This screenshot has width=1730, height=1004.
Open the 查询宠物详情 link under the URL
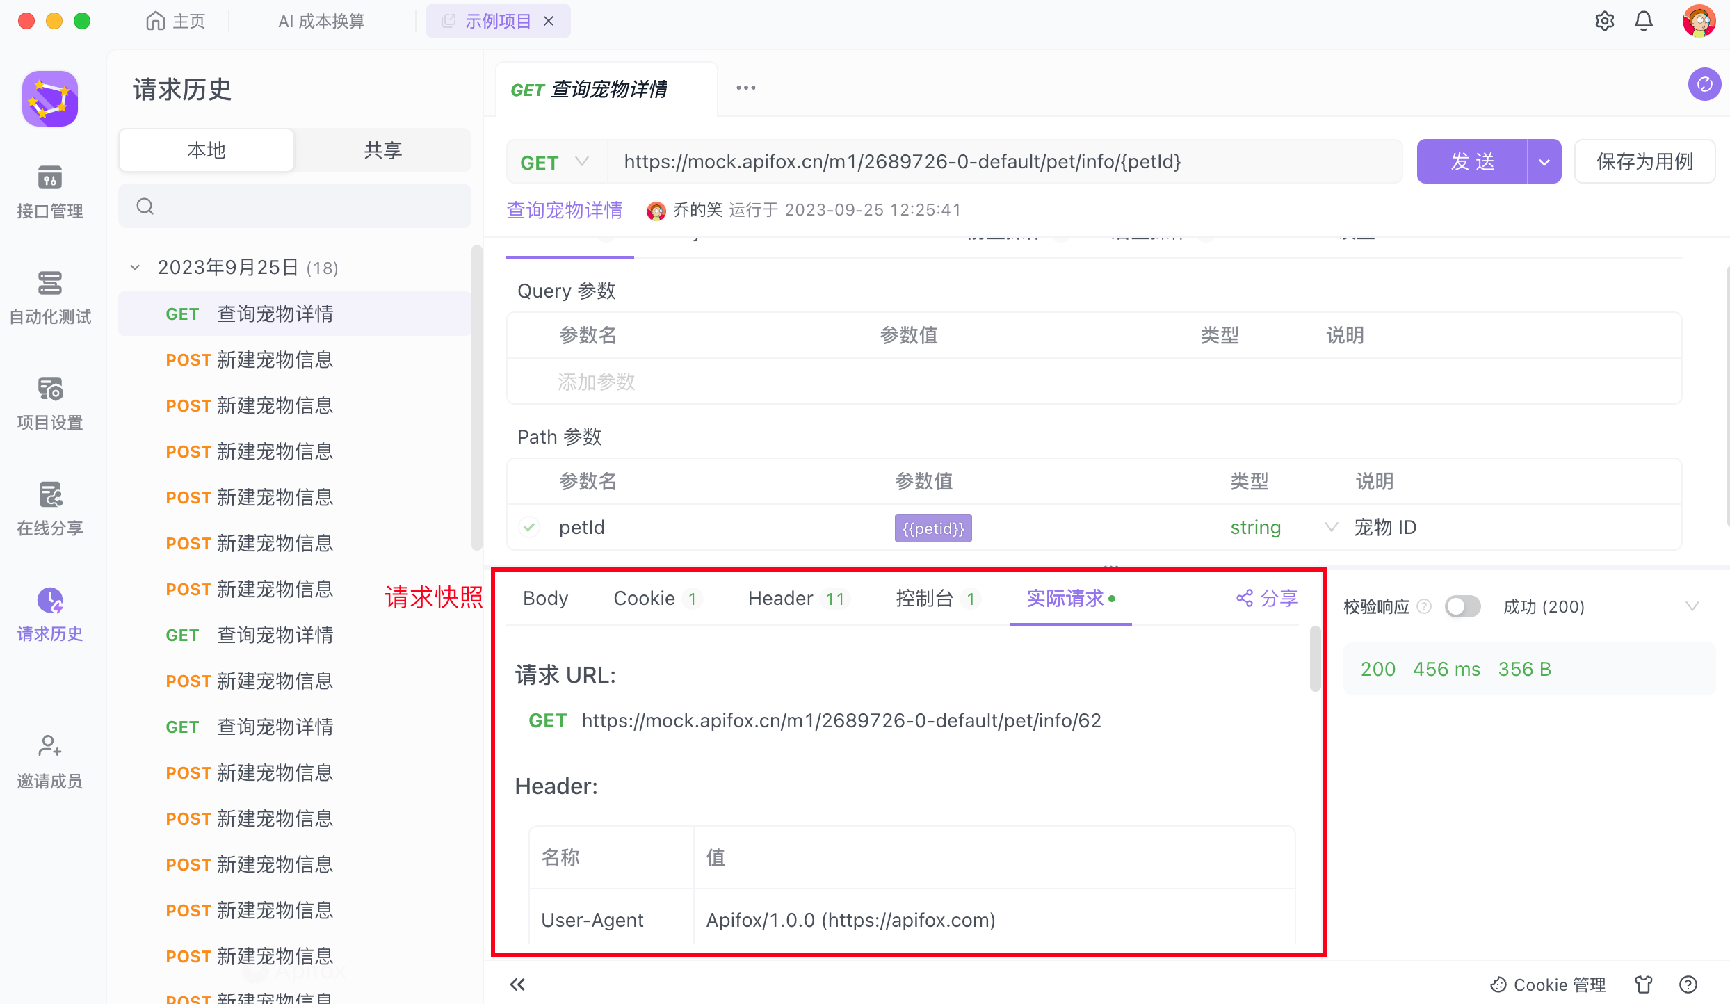(x=564, y=209)
